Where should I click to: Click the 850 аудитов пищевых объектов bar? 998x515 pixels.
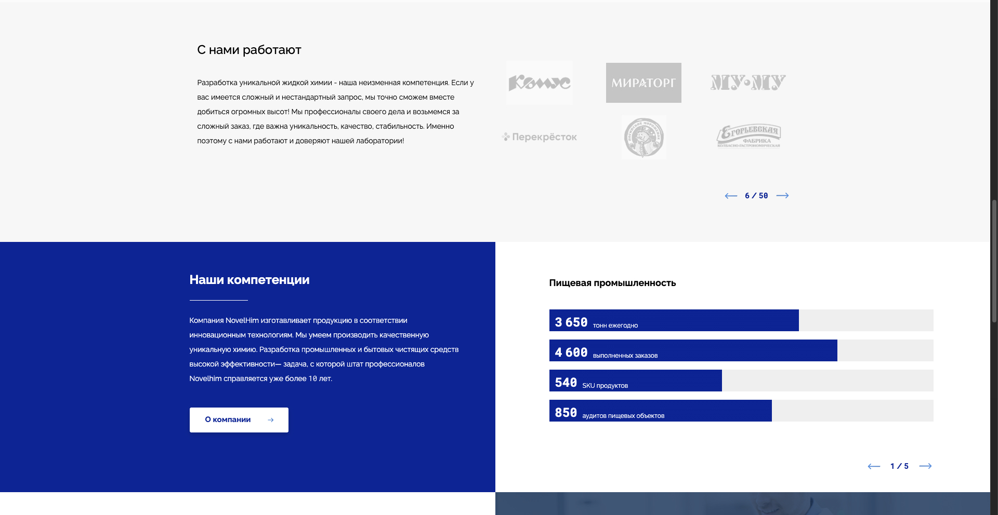[741, 411]
